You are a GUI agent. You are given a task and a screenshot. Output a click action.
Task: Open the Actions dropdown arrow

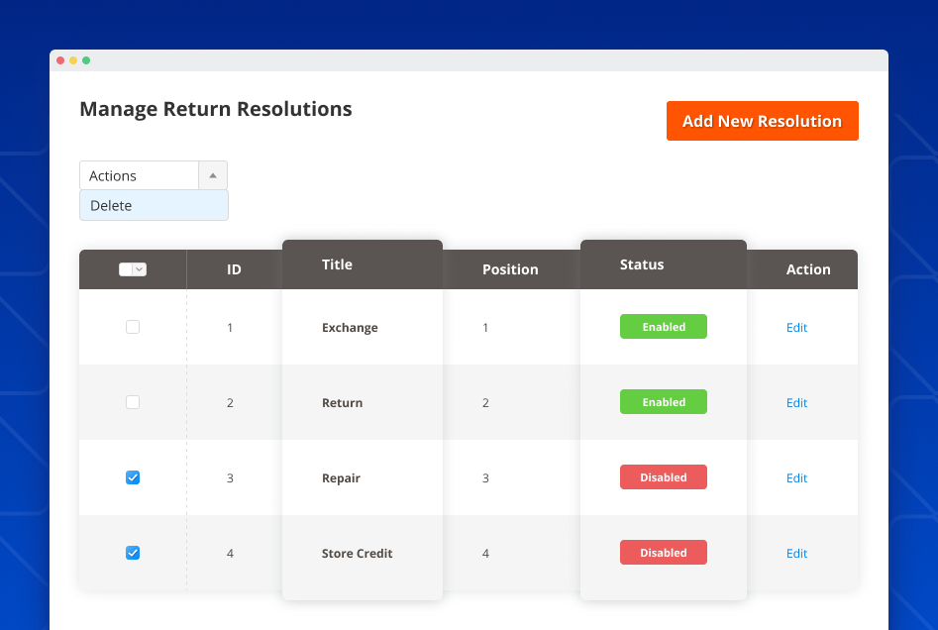[x=212, y=174]
